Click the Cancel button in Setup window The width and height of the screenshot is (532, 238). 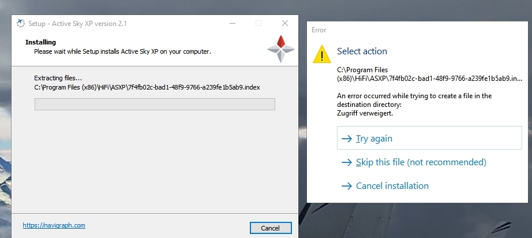click(x=271, y=228)
